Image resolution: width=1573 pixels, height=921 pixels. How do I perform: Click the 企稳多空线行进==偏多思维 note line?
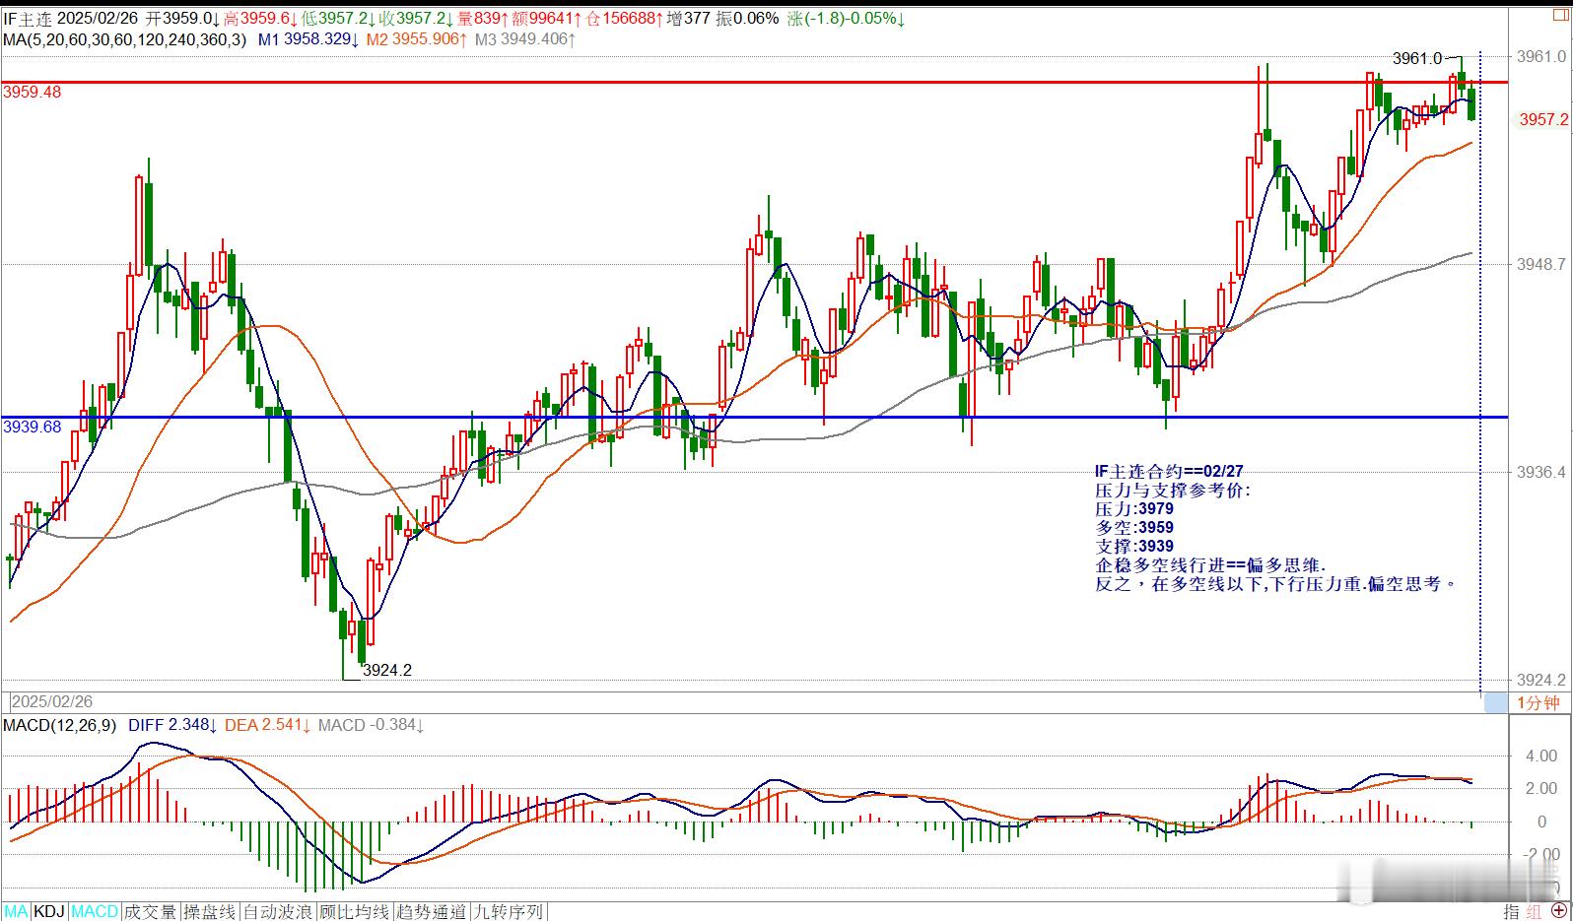(1211, 565)
